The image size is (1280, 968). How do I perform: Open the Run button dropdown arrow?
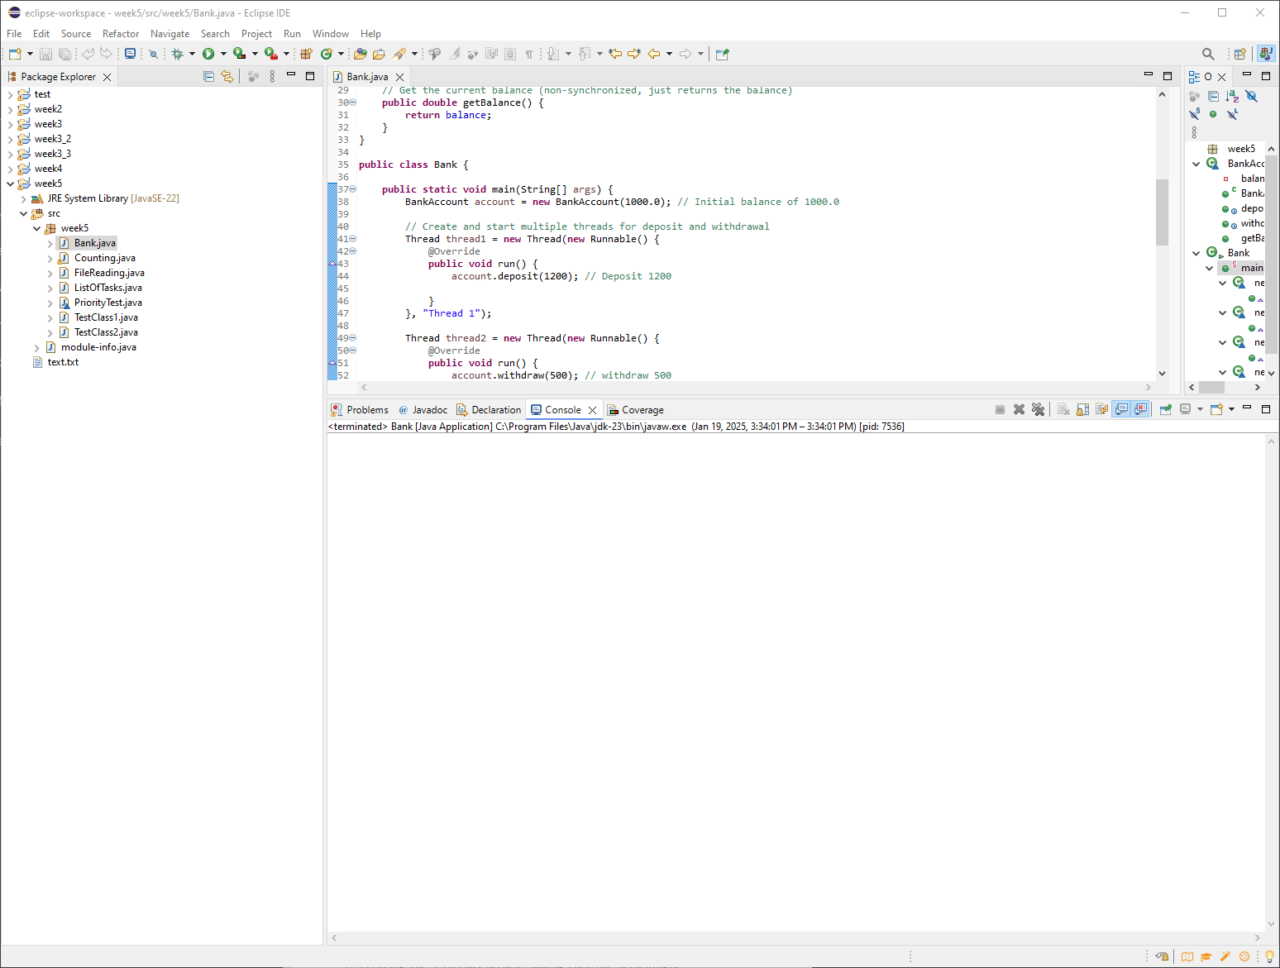[x=223, y=54]
